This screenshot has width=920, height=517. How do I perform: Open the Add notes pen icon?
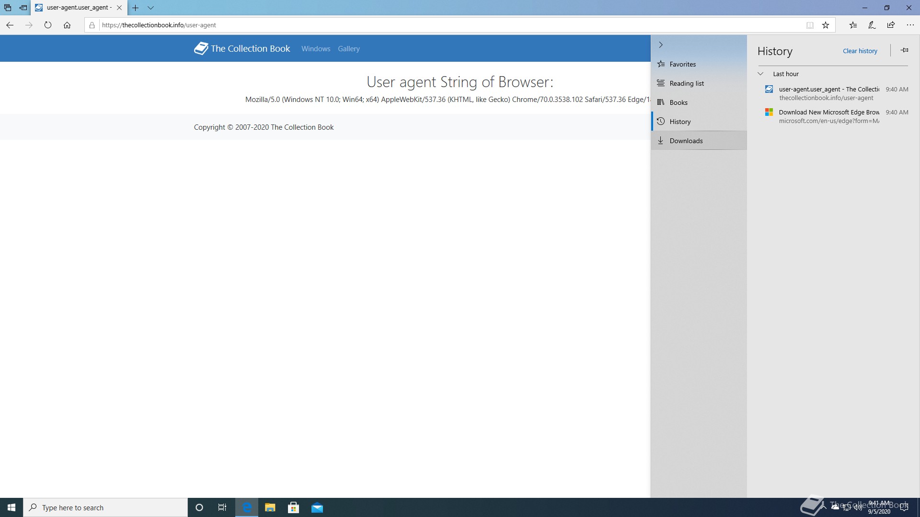[x=872, y=25]
